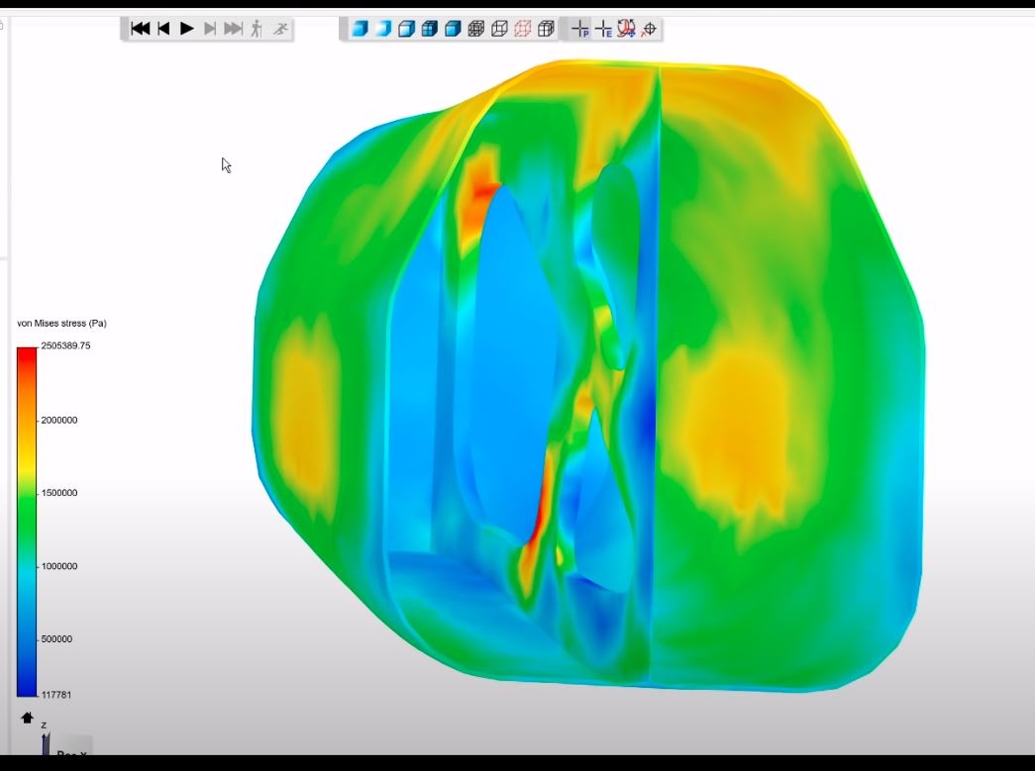The height and width of the screenshot is (771, 1035).
Task: Click the 'von Mises stress (Pa)' legend title
Action: click(x=61, y=324)
